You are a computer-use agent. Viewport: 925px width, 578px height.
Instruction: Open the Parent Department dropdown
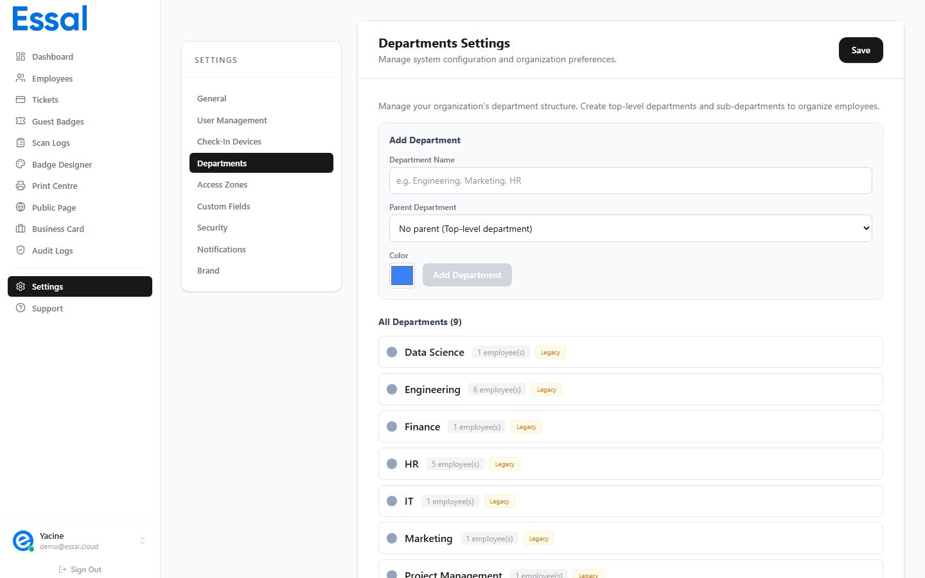coord(631,229)
